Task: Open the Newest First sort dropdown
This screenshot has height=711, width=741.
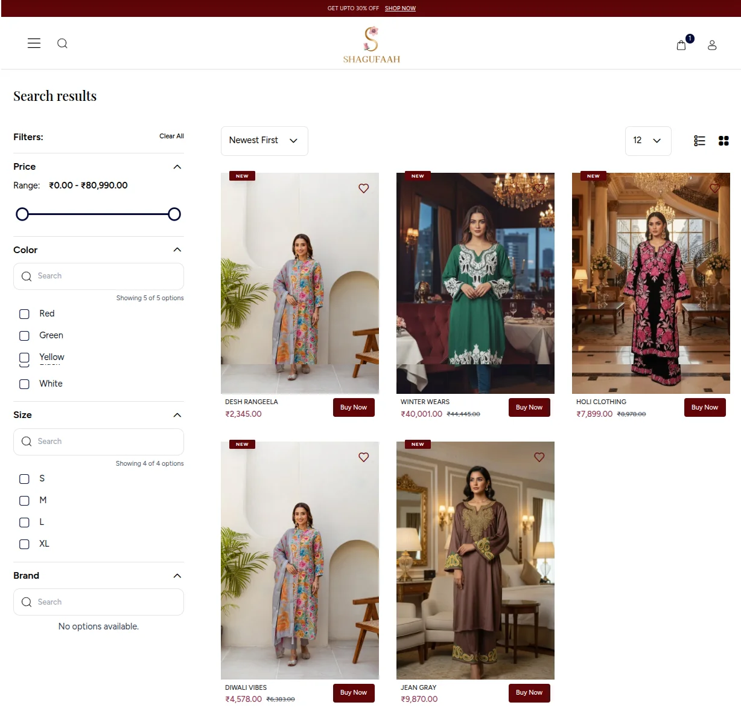Action: pyautogui.click(x=264, y=141)
